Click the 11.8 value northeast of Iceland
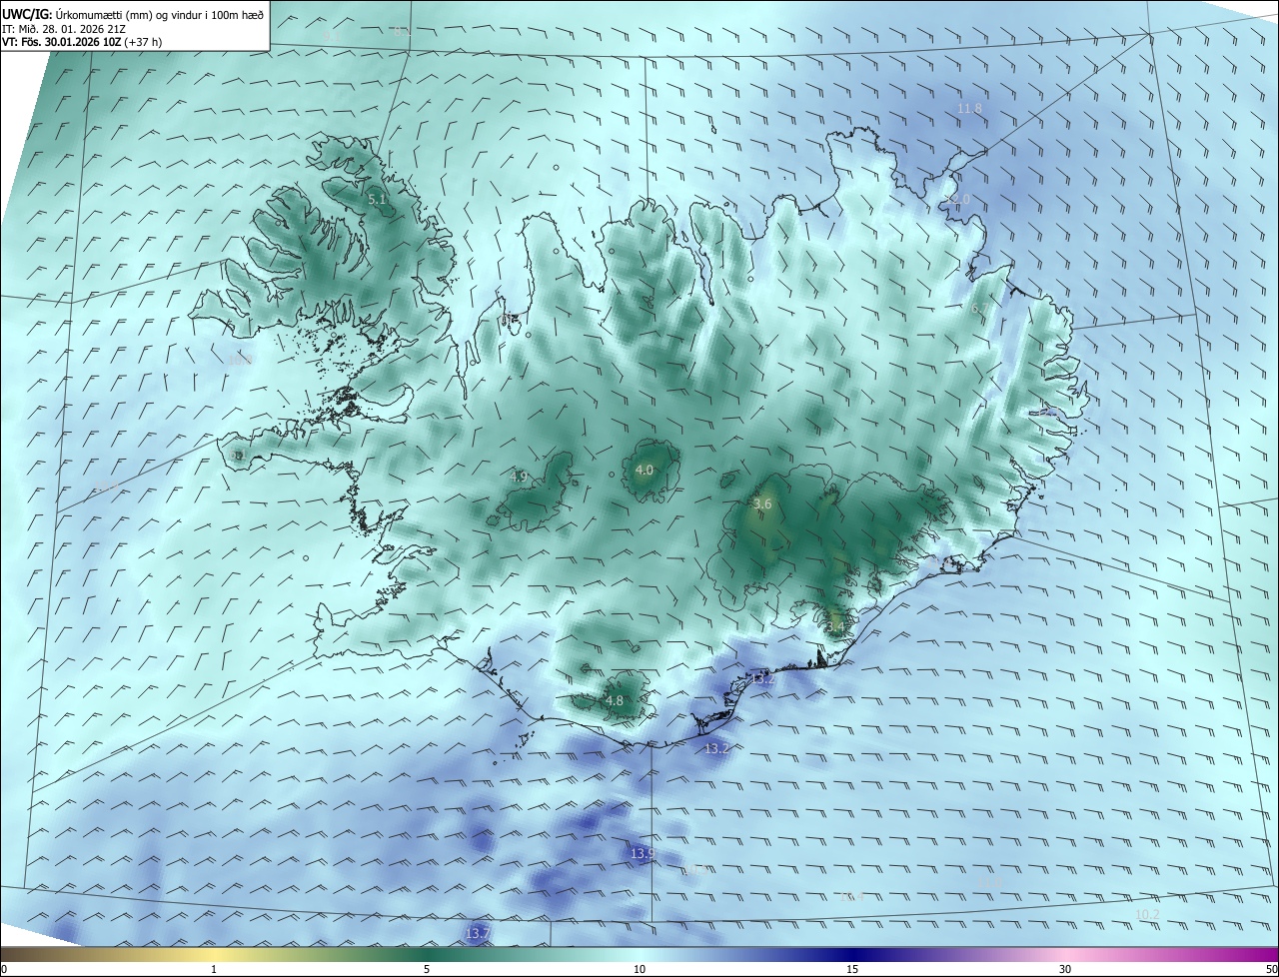 click(x=969, y=108)
